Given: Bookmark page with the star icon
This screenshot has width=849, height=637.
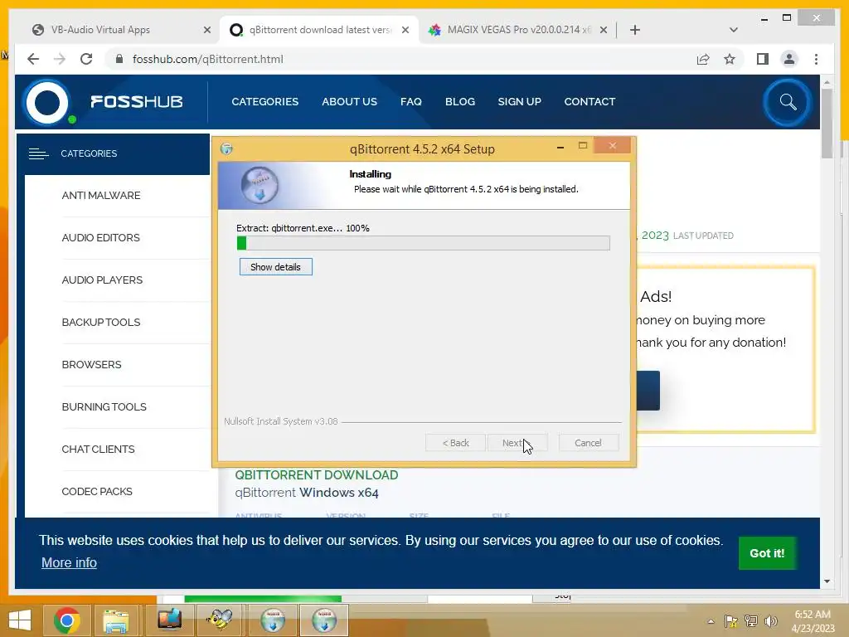Looking at the screenshot, I should 730,59.
